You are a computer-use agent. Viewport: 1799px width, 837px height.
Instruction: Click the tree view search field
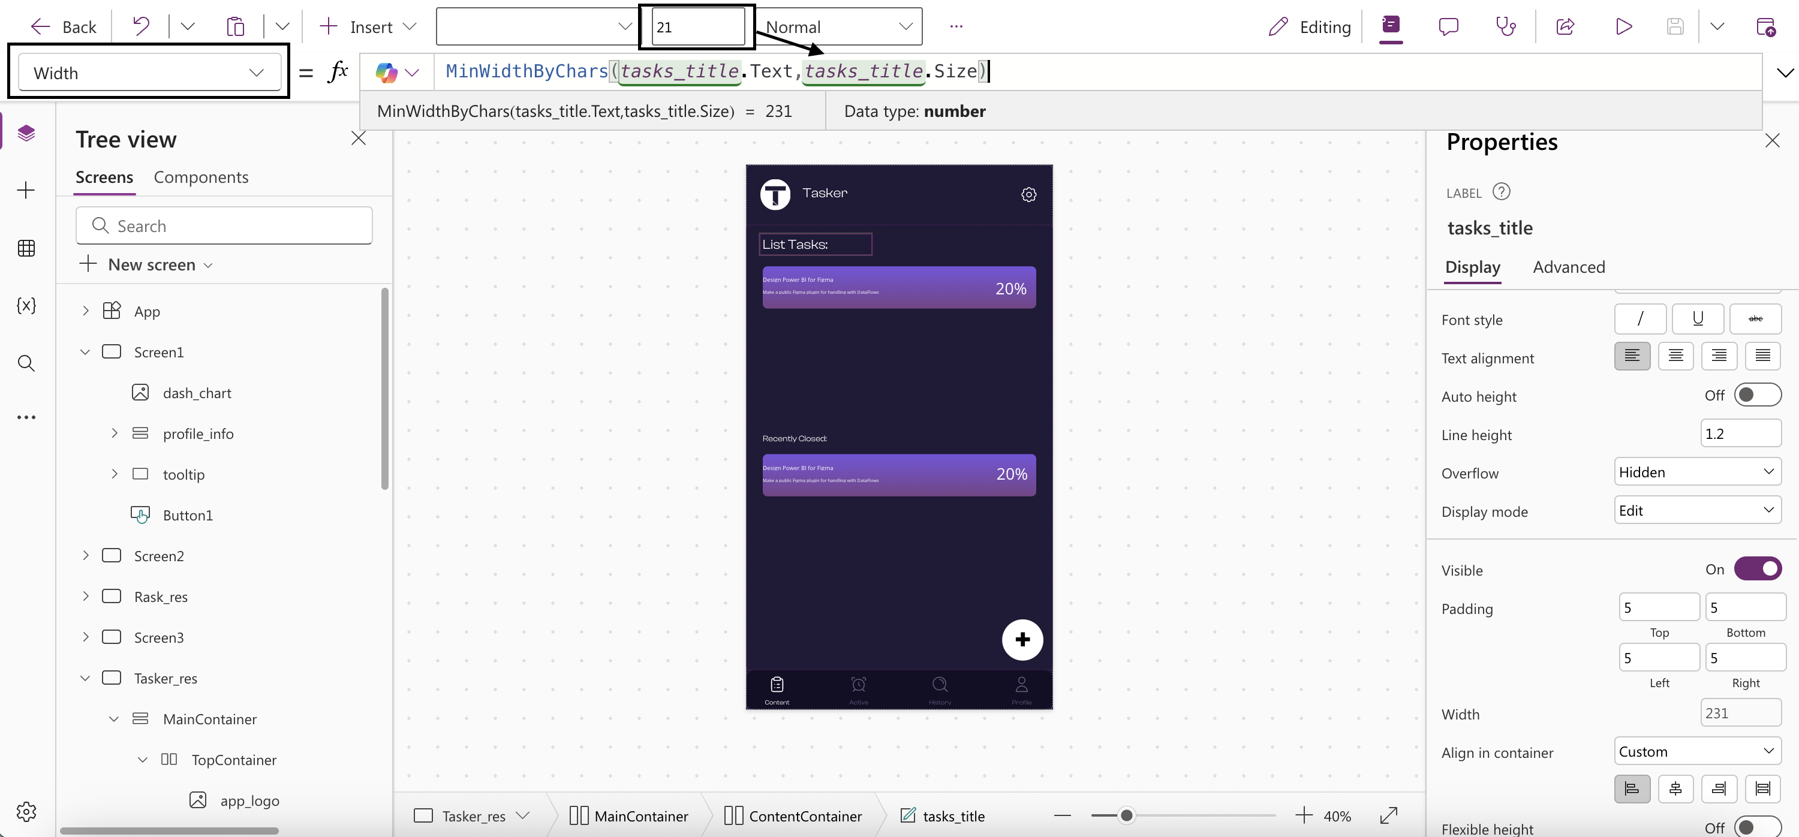point(224,225)
